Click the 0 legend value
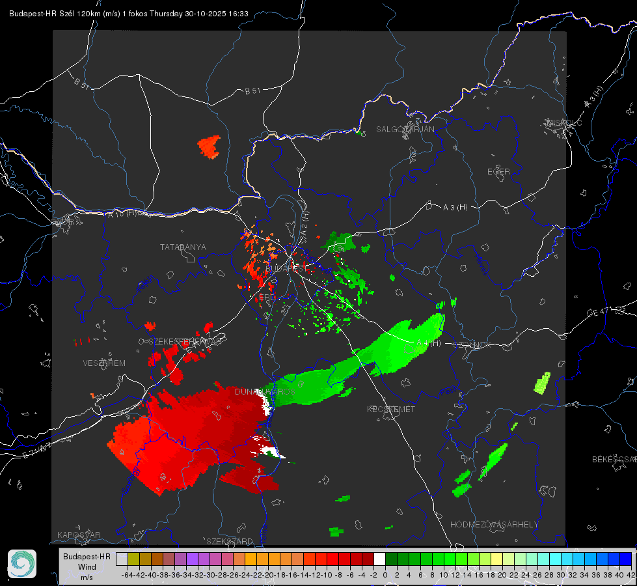Screen dimensions: 637x586 coord(385,575)
